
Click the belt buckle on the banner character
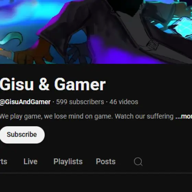click(153, 45)
